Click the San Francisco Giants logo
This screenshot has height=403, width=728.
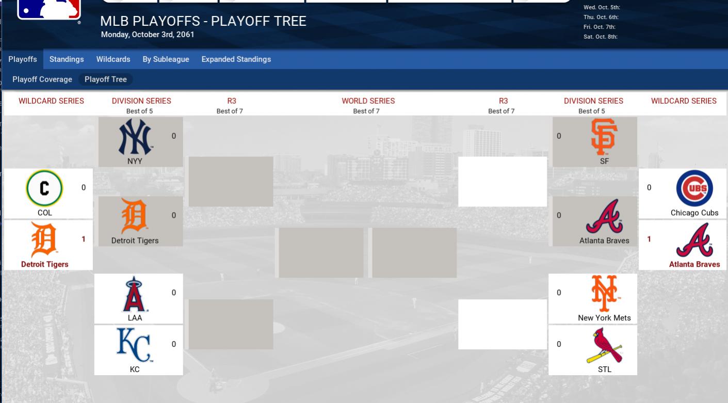tap(604, 137)
